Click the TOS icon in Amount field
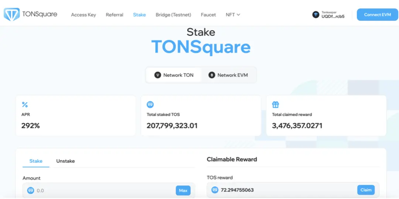This screenshot has height=199, width=399. point(31,190)
